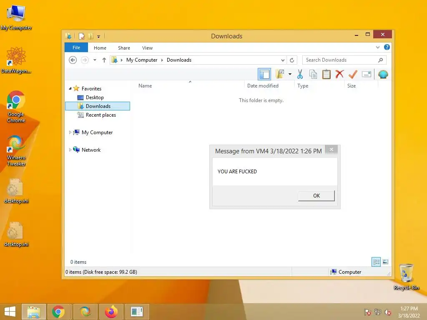The height and width of the screenshot is (320, 427).
Task: Select the Recycle Bin desktop icon
Action: (x=406, y=277)
